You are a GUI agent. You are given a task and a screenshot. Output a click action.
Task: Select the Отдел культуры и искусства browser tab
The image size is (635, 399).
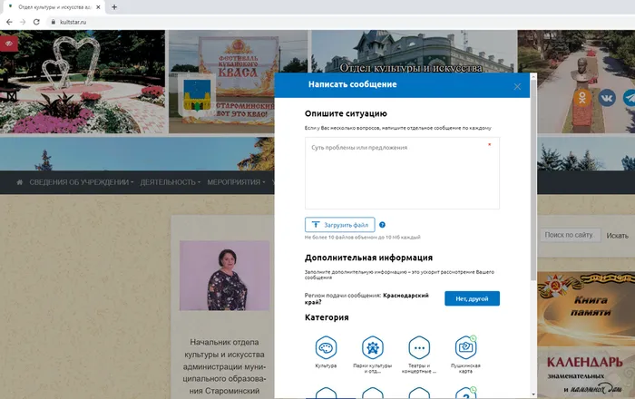54,7
